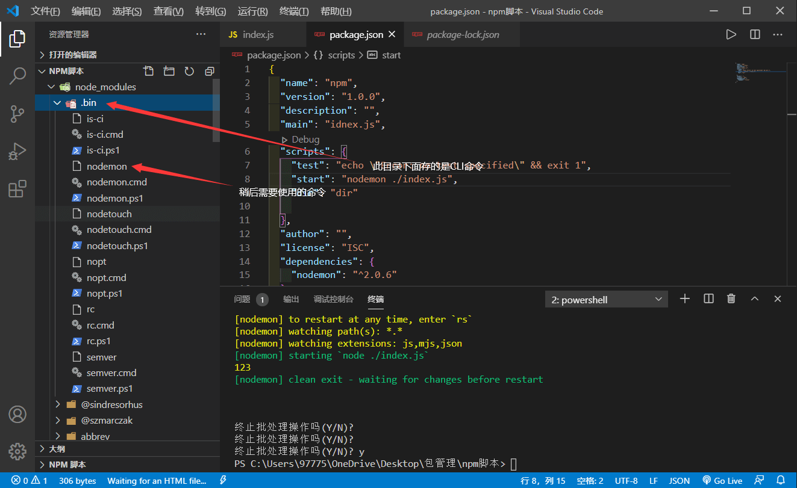Open the 查看(V) menu
Image resolution: width=797 pixels, height=488 pixels.
(169, 11)
